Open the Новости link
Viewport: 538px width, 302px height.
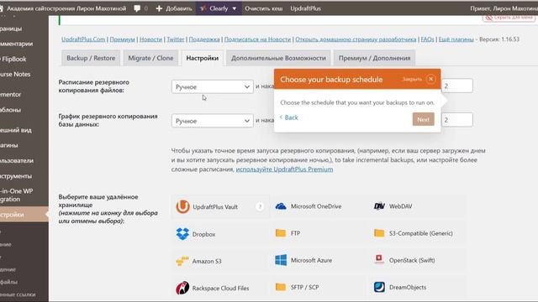click(x=150, y=39)
